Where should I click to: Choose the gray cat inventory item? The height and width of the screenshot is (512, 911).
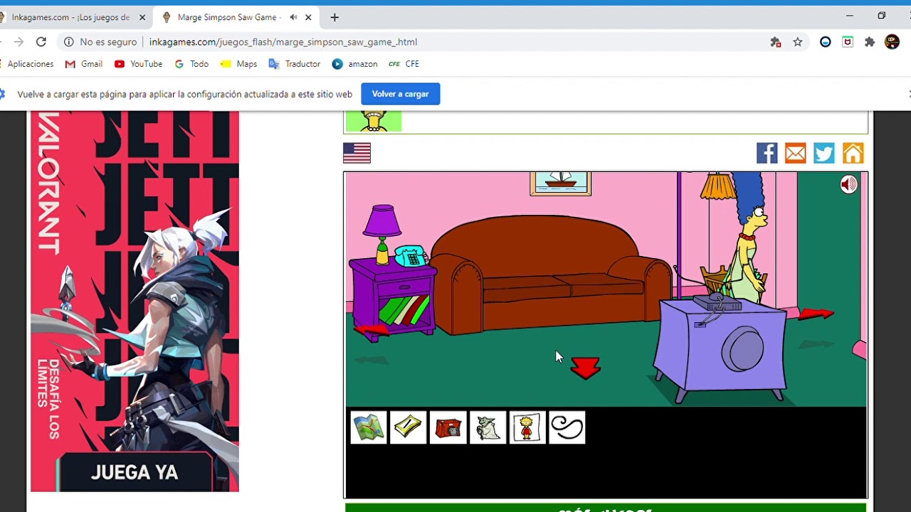[x=488, y=427]
